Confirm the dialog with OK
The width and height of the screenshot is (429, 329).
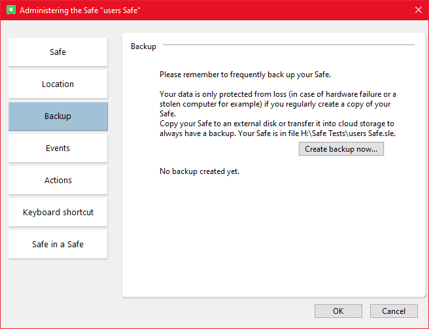click(338, 311)
